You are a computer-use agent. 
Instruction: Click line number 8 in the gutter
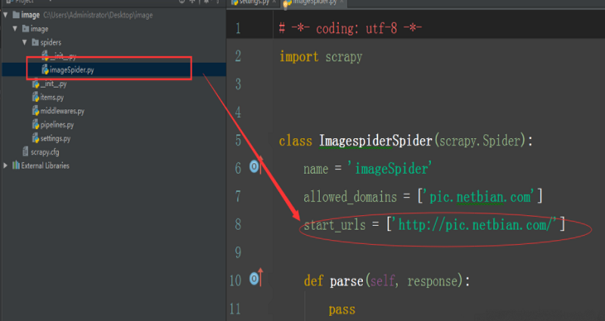[x=238, y=224]
